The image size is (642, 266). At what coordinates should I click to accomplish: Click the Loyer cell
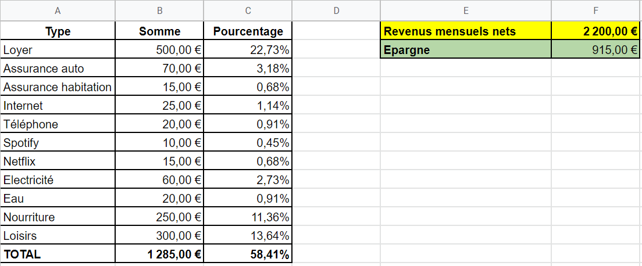click(x=58, y=50)
